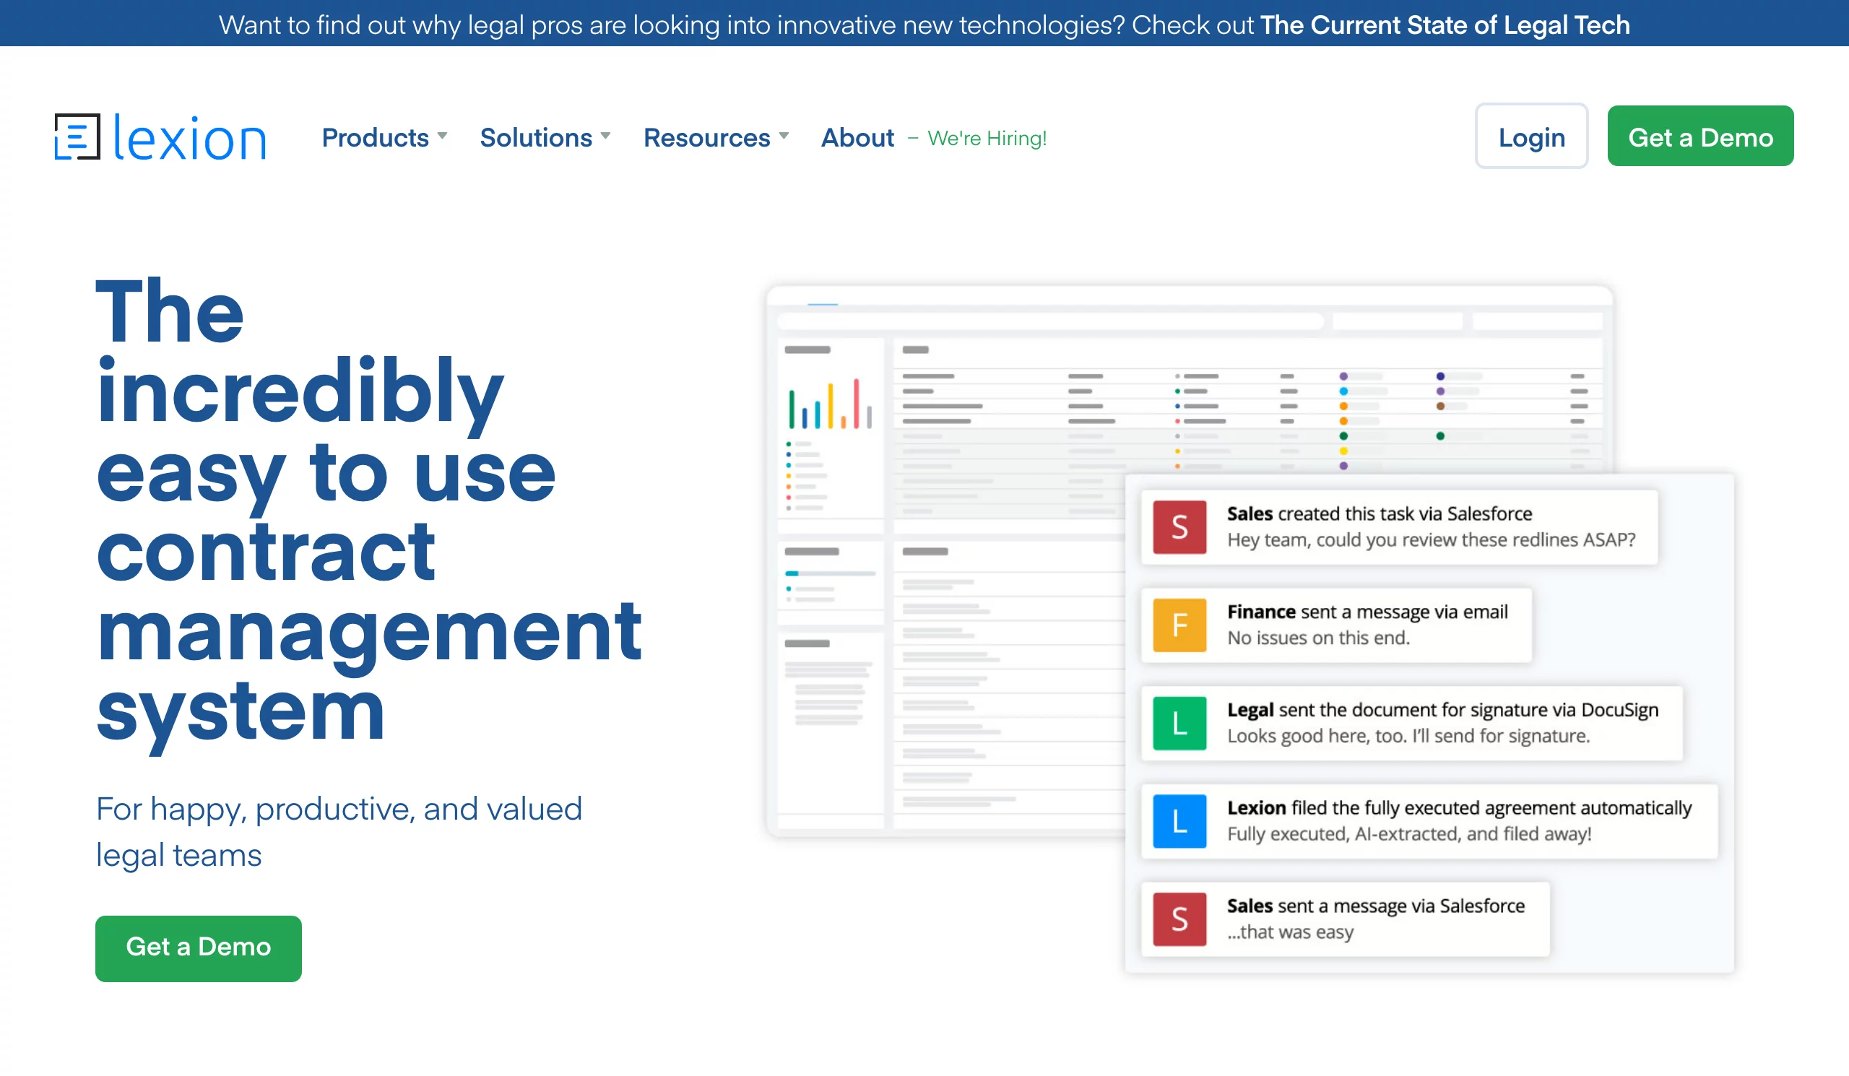Click the Sales Salesforce notification icon
This screenshot has width=1849, height=1076.
click(1178, 526)
